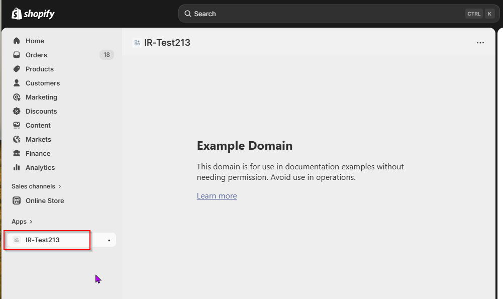Click the Content image icon

(17, 125)
